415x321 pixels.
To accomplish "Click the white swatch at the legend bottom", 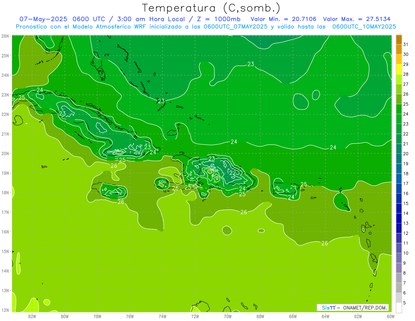I will tap(399, 307).
